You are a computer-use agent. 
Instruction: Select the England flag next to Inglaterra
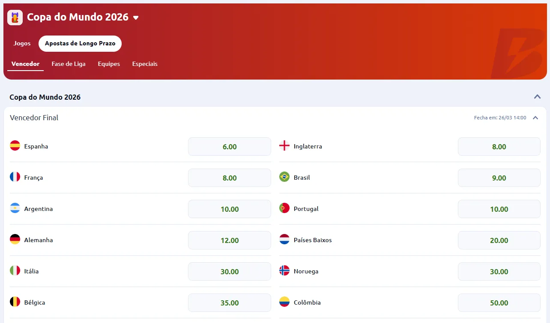point(284,145)
